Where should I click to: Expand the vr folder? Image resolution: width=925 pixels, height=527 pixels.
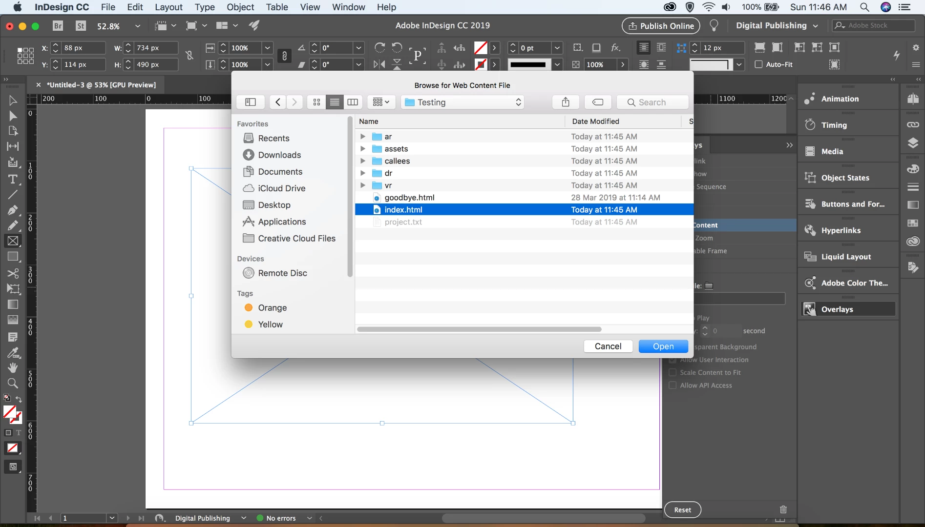pyautogui.click(x=362, y=185)
